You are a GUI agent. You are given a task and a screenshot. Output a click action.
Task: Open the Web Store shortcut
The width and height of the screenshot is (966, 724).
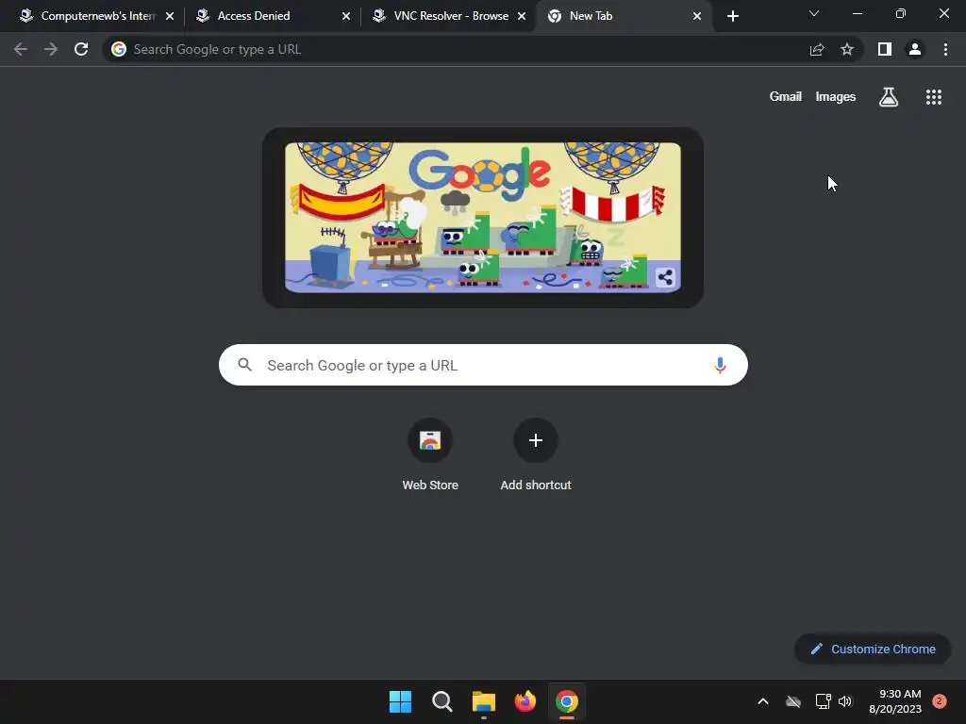point(430,454)
